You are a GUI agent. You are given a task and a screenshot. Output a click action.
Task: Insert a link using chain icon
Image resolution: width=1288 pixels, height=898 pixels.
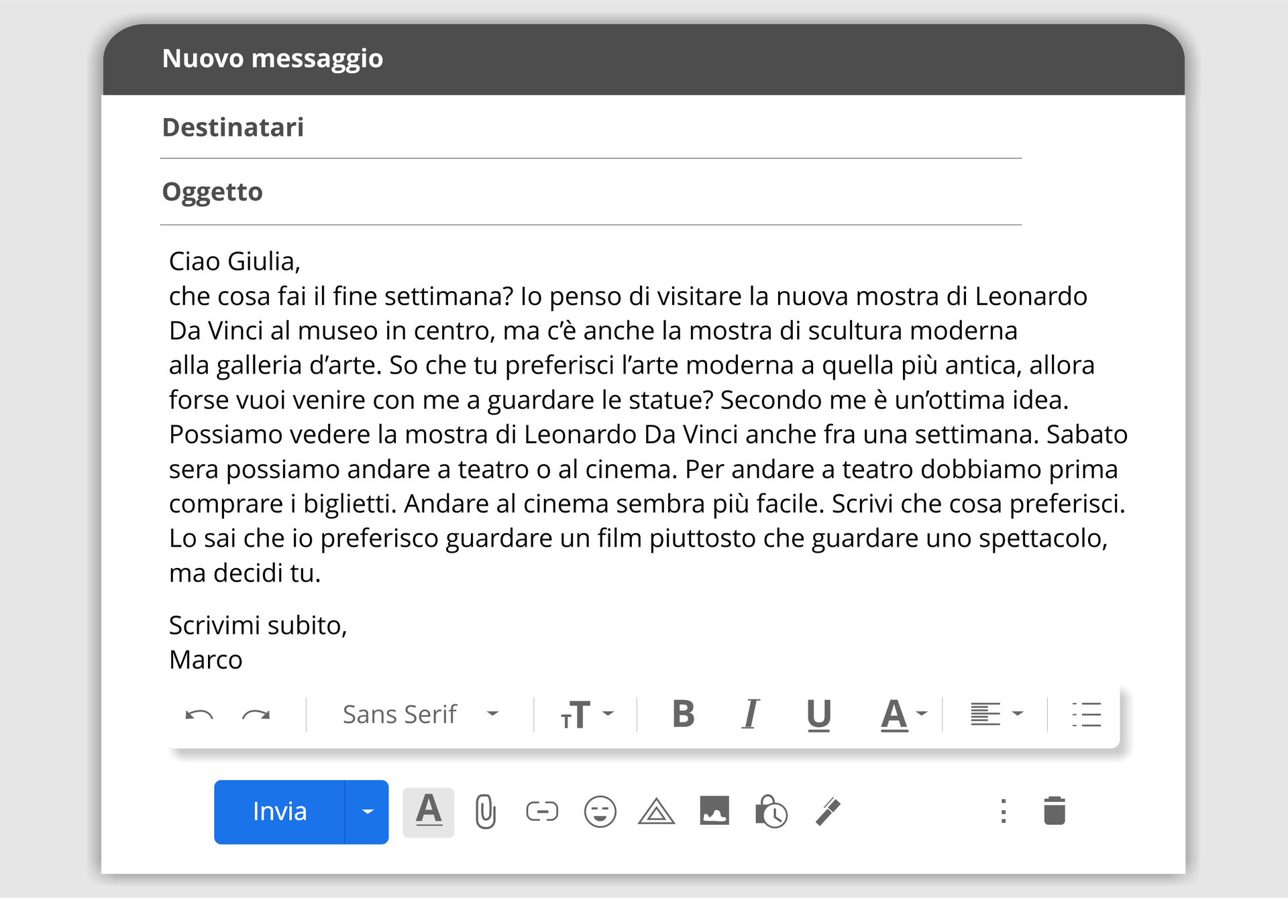pos(542,812)
